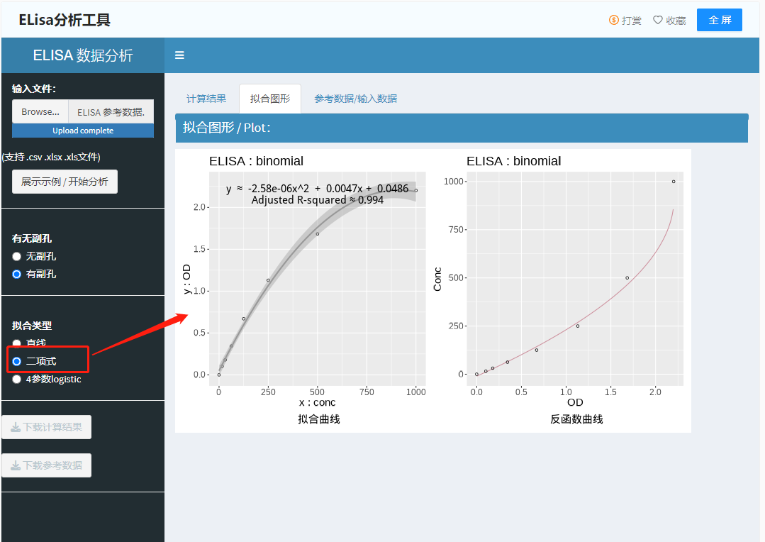Click the heart icon beside 收藏

coord(658,20)
